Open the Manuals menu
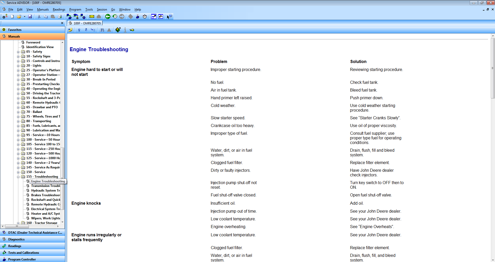Viewport: 495px width, 262px height. 43,10
